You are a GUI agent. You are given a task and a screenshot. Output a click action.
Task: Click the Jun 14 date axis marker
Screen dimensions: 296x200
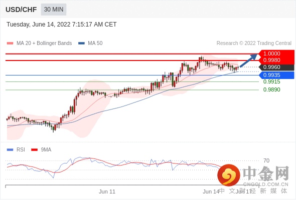pos(211,191)
